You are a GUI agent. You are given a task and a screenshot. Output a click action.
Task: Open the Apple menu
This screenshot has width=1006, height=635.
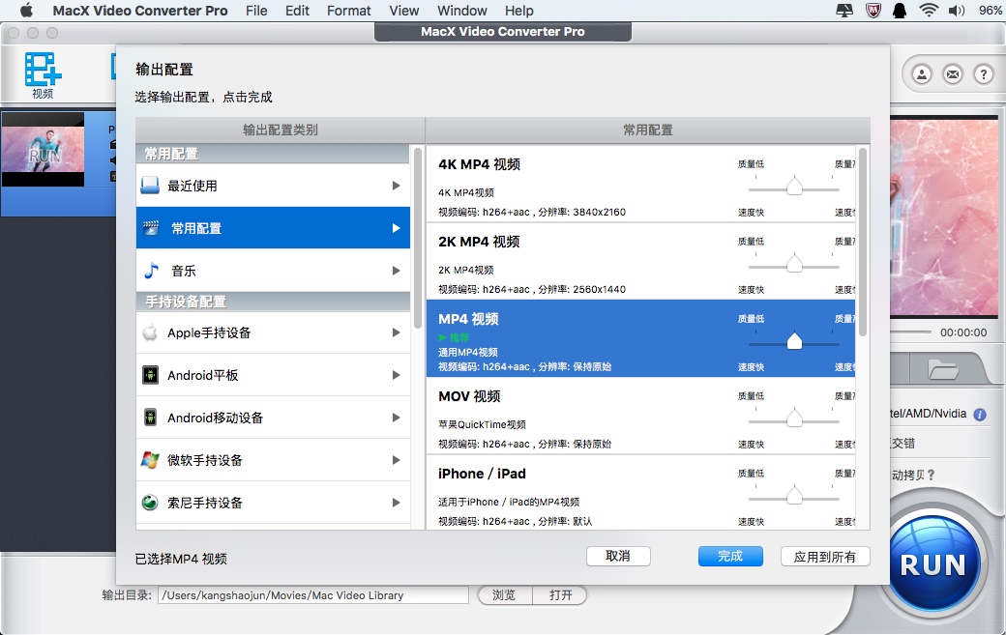click(x=26, y=11)
